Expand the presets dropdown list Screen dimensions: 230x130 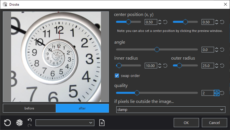[x=65, y=123]
